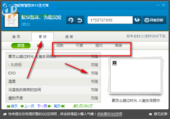Click 克隆 for the EXO row

point(94,73)
